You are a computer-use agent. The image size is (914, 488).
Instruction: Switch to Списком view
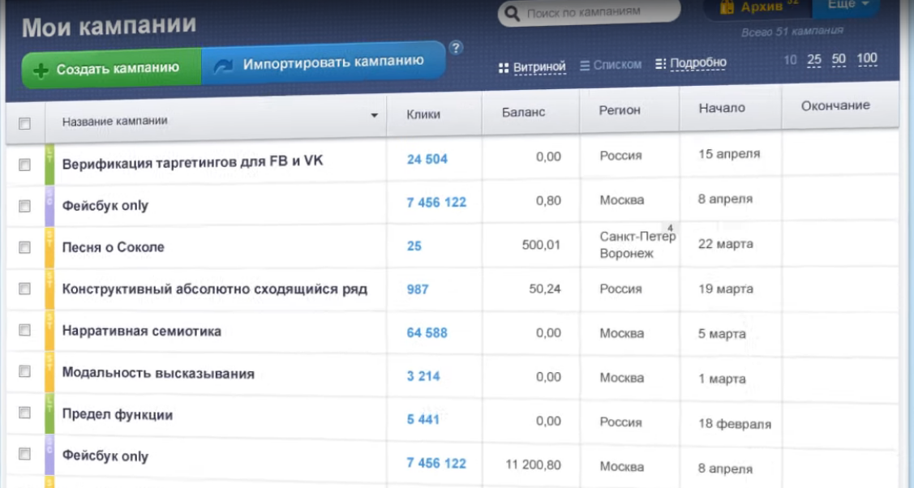(617, 65)
